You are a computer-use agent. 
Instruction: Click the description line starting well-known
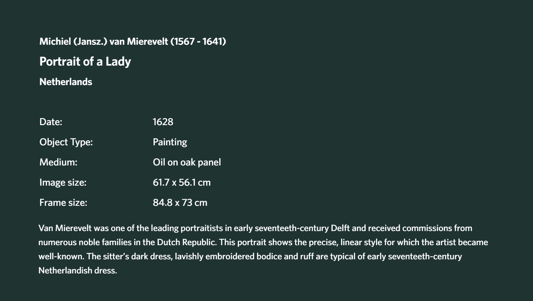pos(250,256)
